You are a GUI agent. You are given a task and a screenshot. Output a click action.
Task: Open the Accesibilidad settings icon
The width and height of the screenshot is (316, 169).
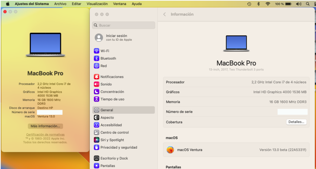[x=97, y=125]
